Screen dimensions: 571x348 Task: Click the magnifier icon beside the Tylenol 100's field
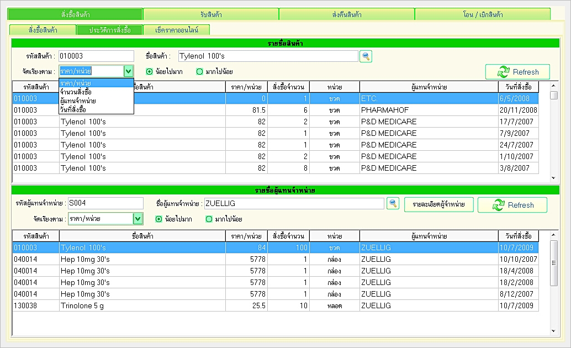coord(366,56)
